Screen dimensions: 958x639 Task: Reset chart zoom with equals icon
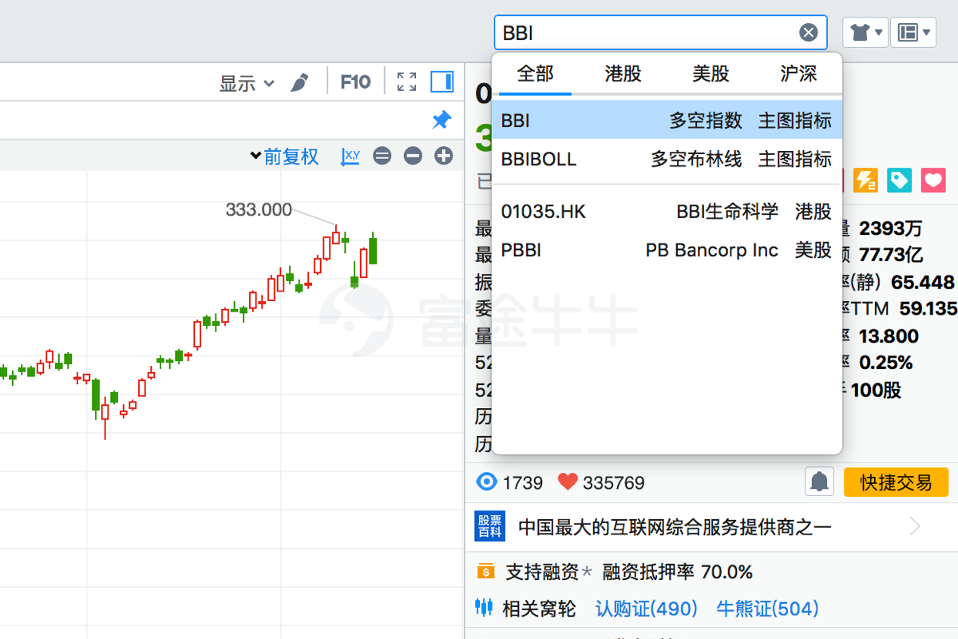[382, 157]
